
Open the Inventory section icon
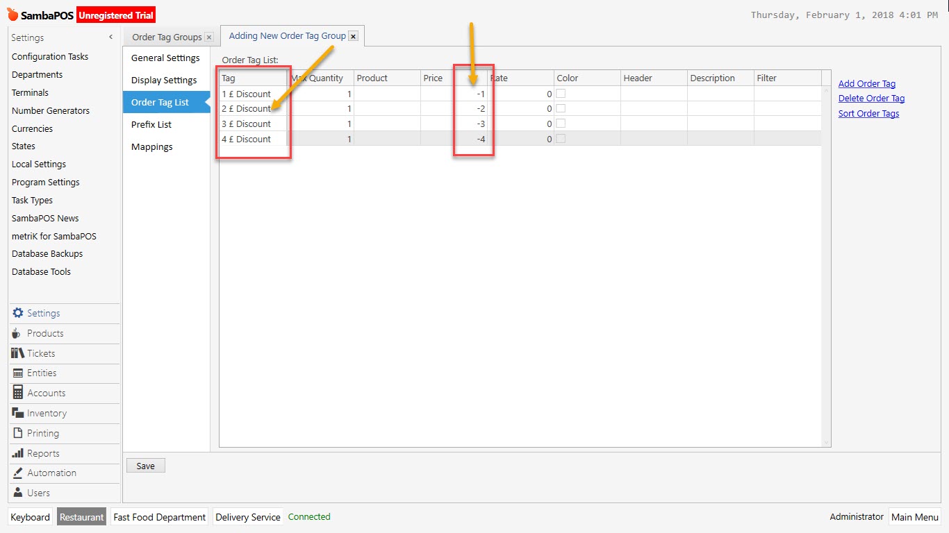pos(17,413)
